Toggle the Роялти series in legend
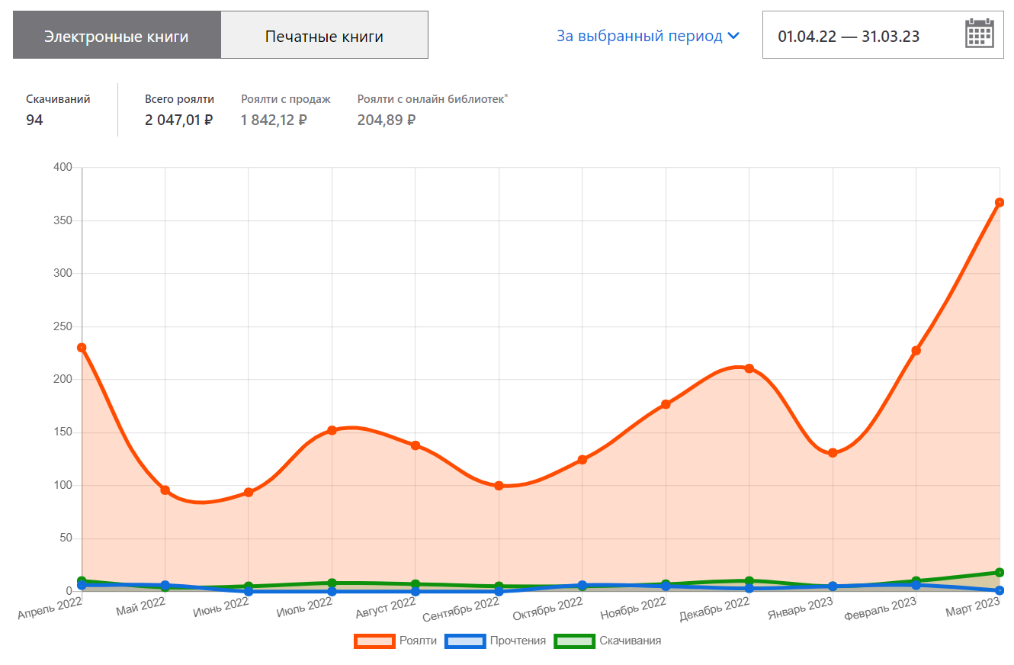This screenshot has height=665, width=1014. pyautogui.click(x=418, y=641)
